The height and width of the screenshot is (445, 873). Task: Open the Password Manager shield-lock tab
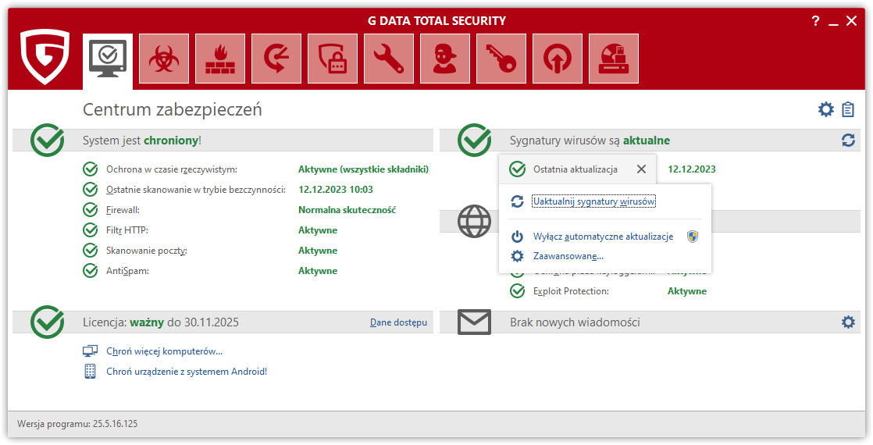(x=333, y=59)
